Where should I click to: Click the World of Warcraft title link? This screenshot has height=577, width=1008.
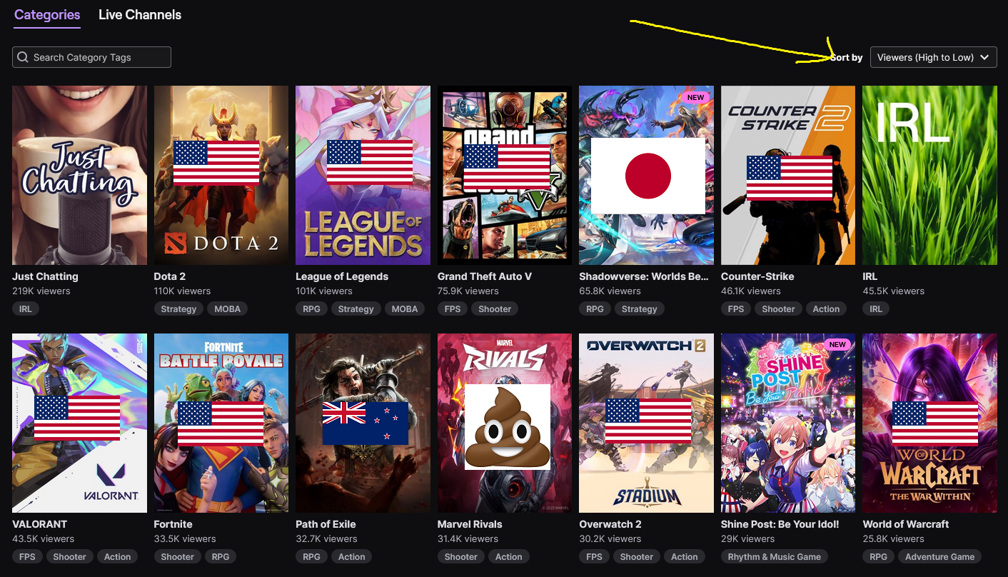[906, 524]
